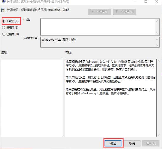Click the greyed 应用(A) button
The width and height of the screenshot is (162, 149).
click(x=151, y=143)
